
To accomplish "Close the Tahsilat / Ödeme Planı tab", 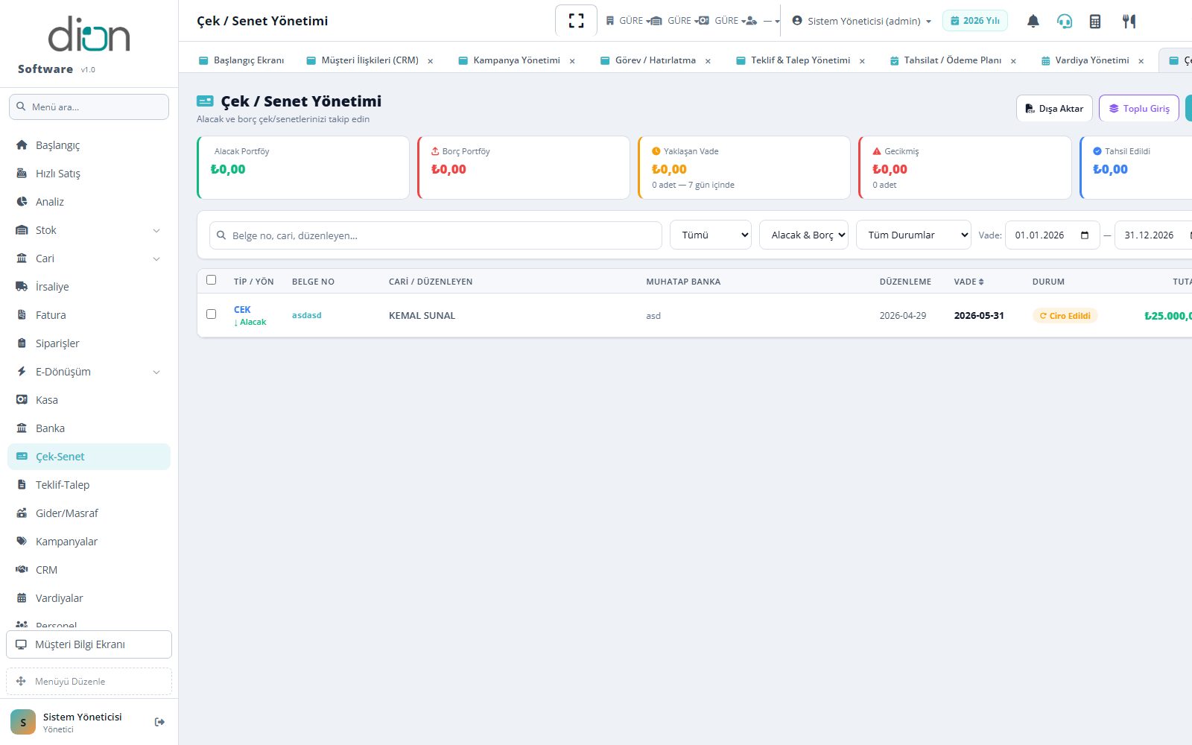I will (x=1013, y=61).
